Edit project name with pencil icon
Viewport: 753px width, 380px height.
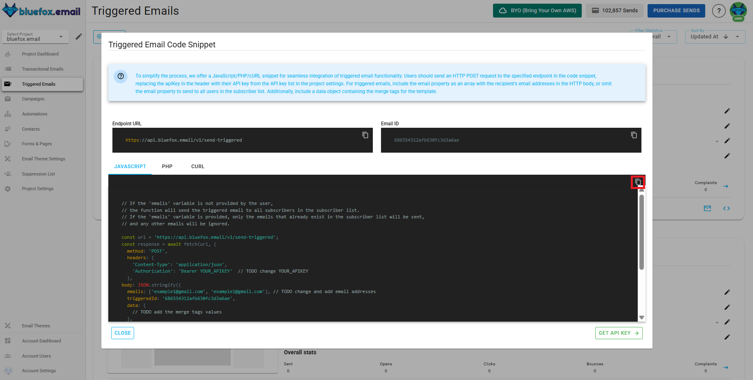click(x=79, y=36)
